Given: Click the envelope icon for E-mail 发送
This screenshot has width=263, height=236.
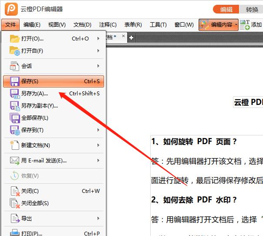Looking at the screenshot, I should point(15,161).
